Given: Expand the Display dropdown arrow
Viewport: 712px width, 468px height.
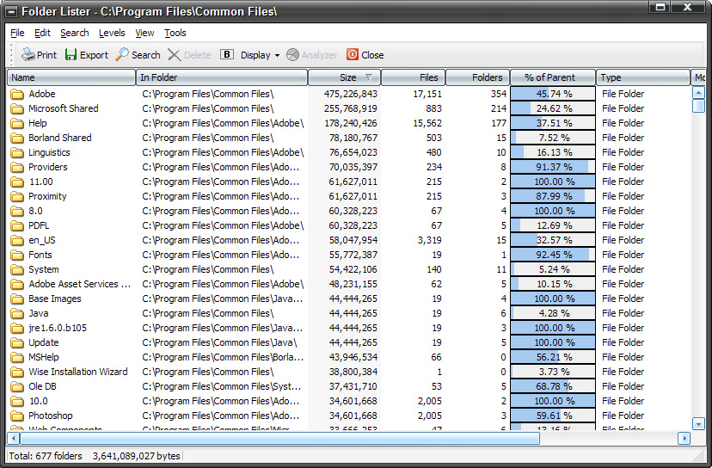Looking at the screenshot, I should coord(277,56).
